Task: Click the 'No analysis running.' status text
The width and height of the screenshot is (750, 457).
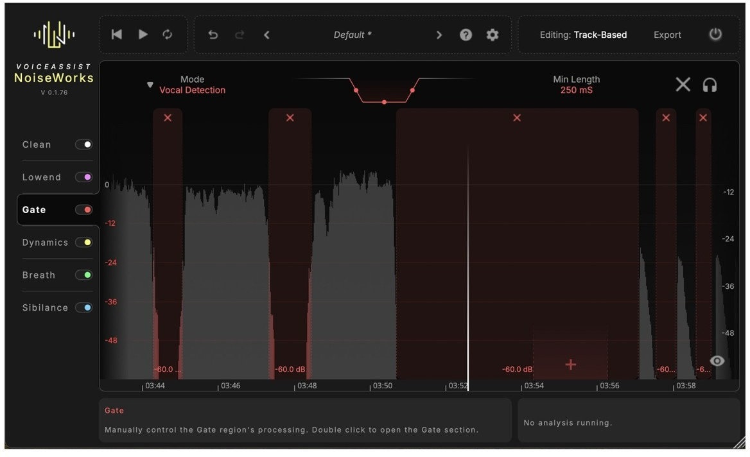Action: tap(568, 422)
